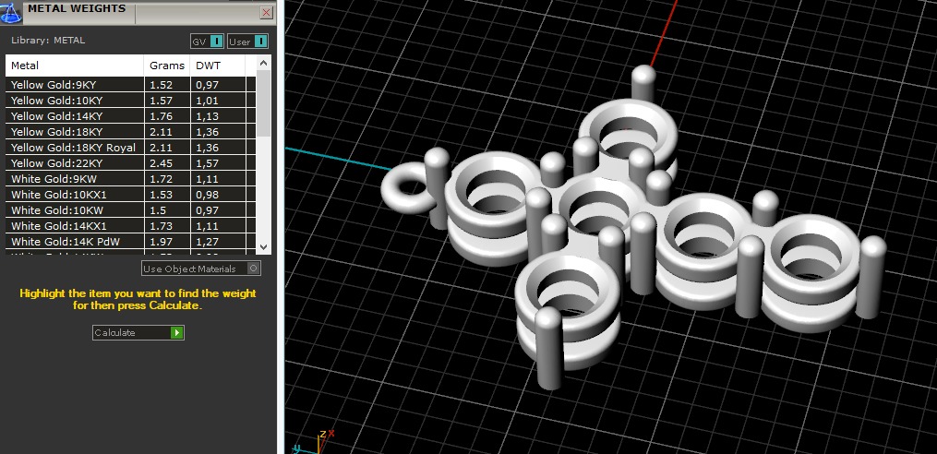Toggle the GV library switch
This screenshot has height=454, width=937.
click(x=208, y=42)
